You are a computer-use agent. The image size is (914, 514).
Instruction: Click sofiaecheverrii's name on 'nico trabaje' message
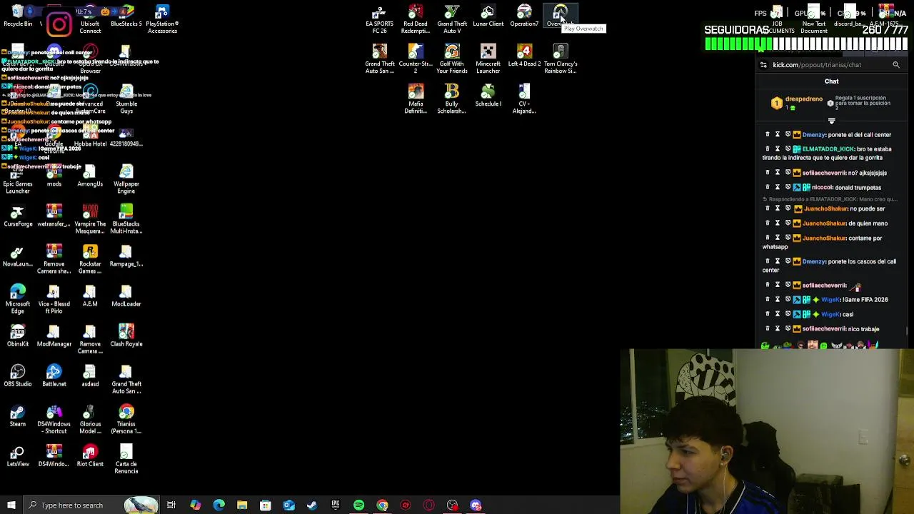[824, 329]
